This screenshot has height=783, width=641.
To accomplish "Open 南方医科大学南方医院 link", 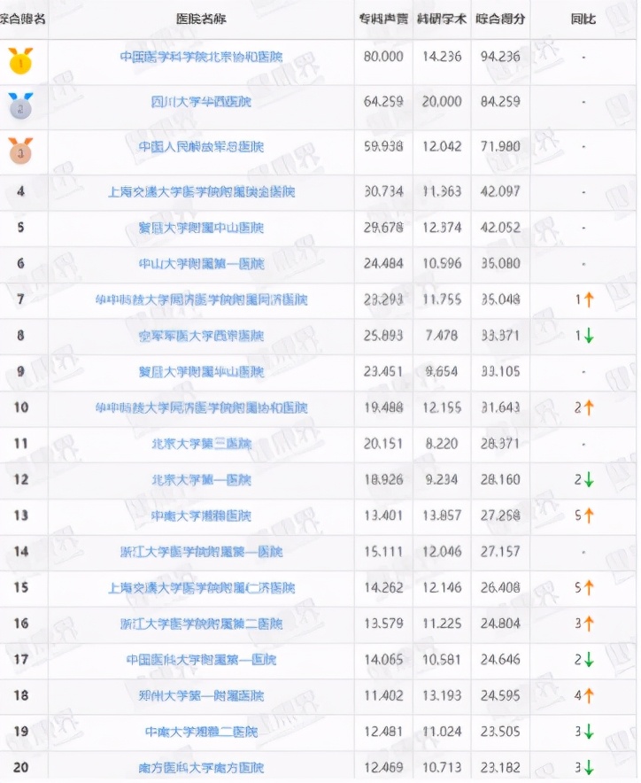I will (x=201, y=768).
